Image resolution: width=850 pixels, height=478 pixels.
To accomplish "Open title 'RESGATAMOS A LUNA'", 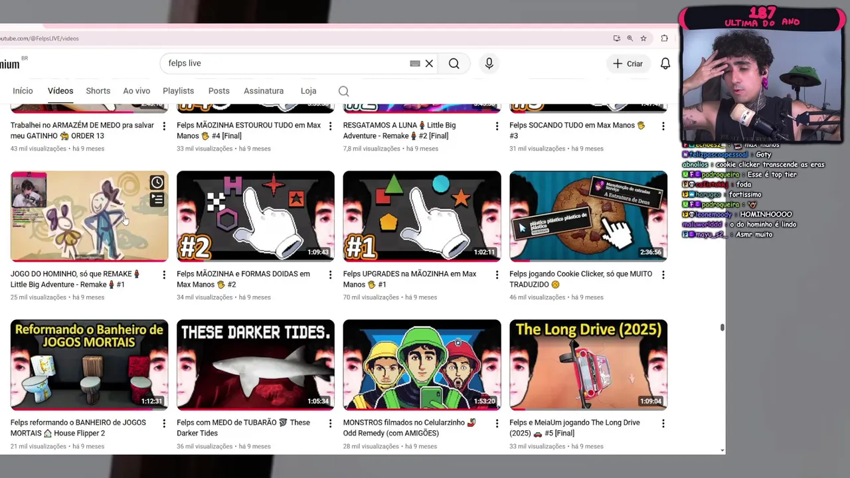I will point(399,131).
